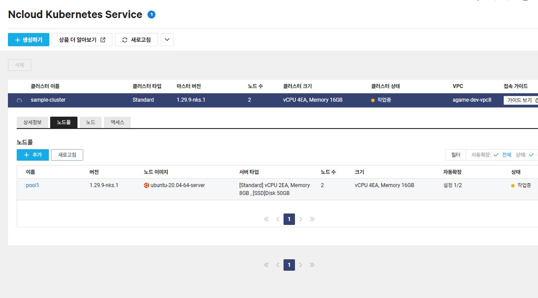Open the 상품 더 알아보기 product info link
The image size is (538, 298).
pos(82,40)
